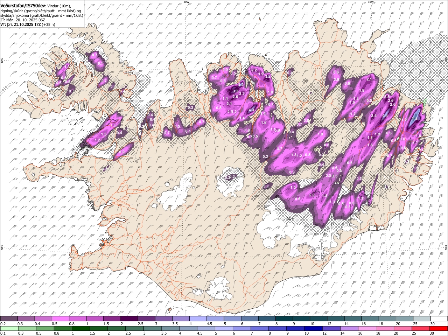Click upper legend row swatch starting at 0.2
448x336 pixels.
(x=9, y=319)
